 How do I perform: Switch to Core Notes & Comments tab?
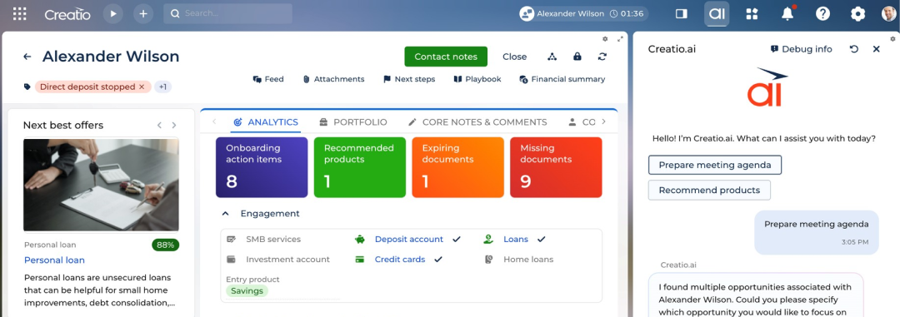477,122
